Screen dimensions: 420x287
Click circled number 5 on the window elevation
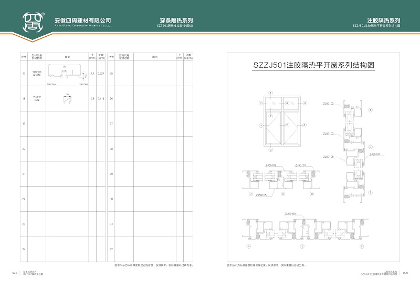tap(288, 125)
